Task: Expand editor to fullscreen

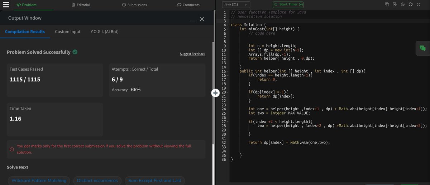Action: [x=418, y=5]
